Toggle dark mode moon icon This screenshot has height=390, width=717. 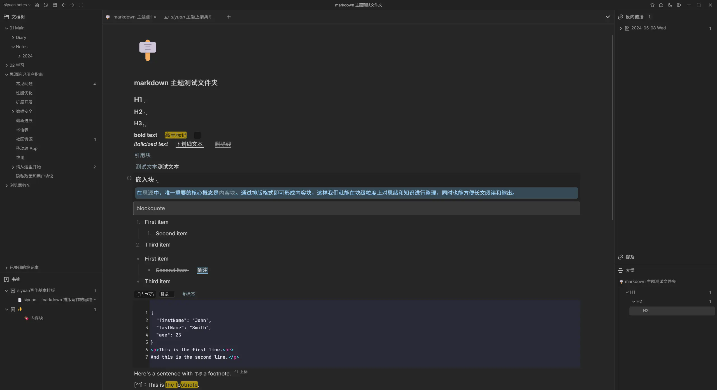click(670, 5)
